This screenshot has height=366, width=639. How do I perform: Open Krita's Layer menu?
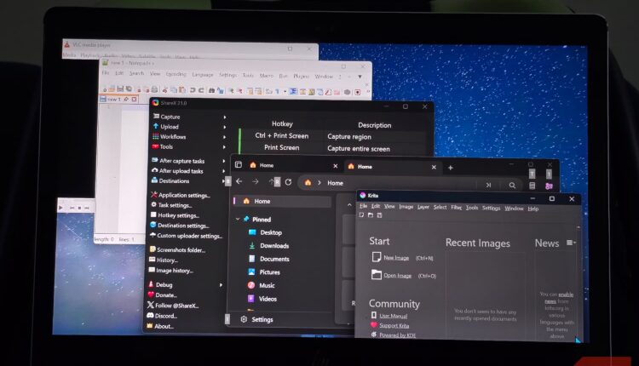pyautogui.click(x=423, y=207)
